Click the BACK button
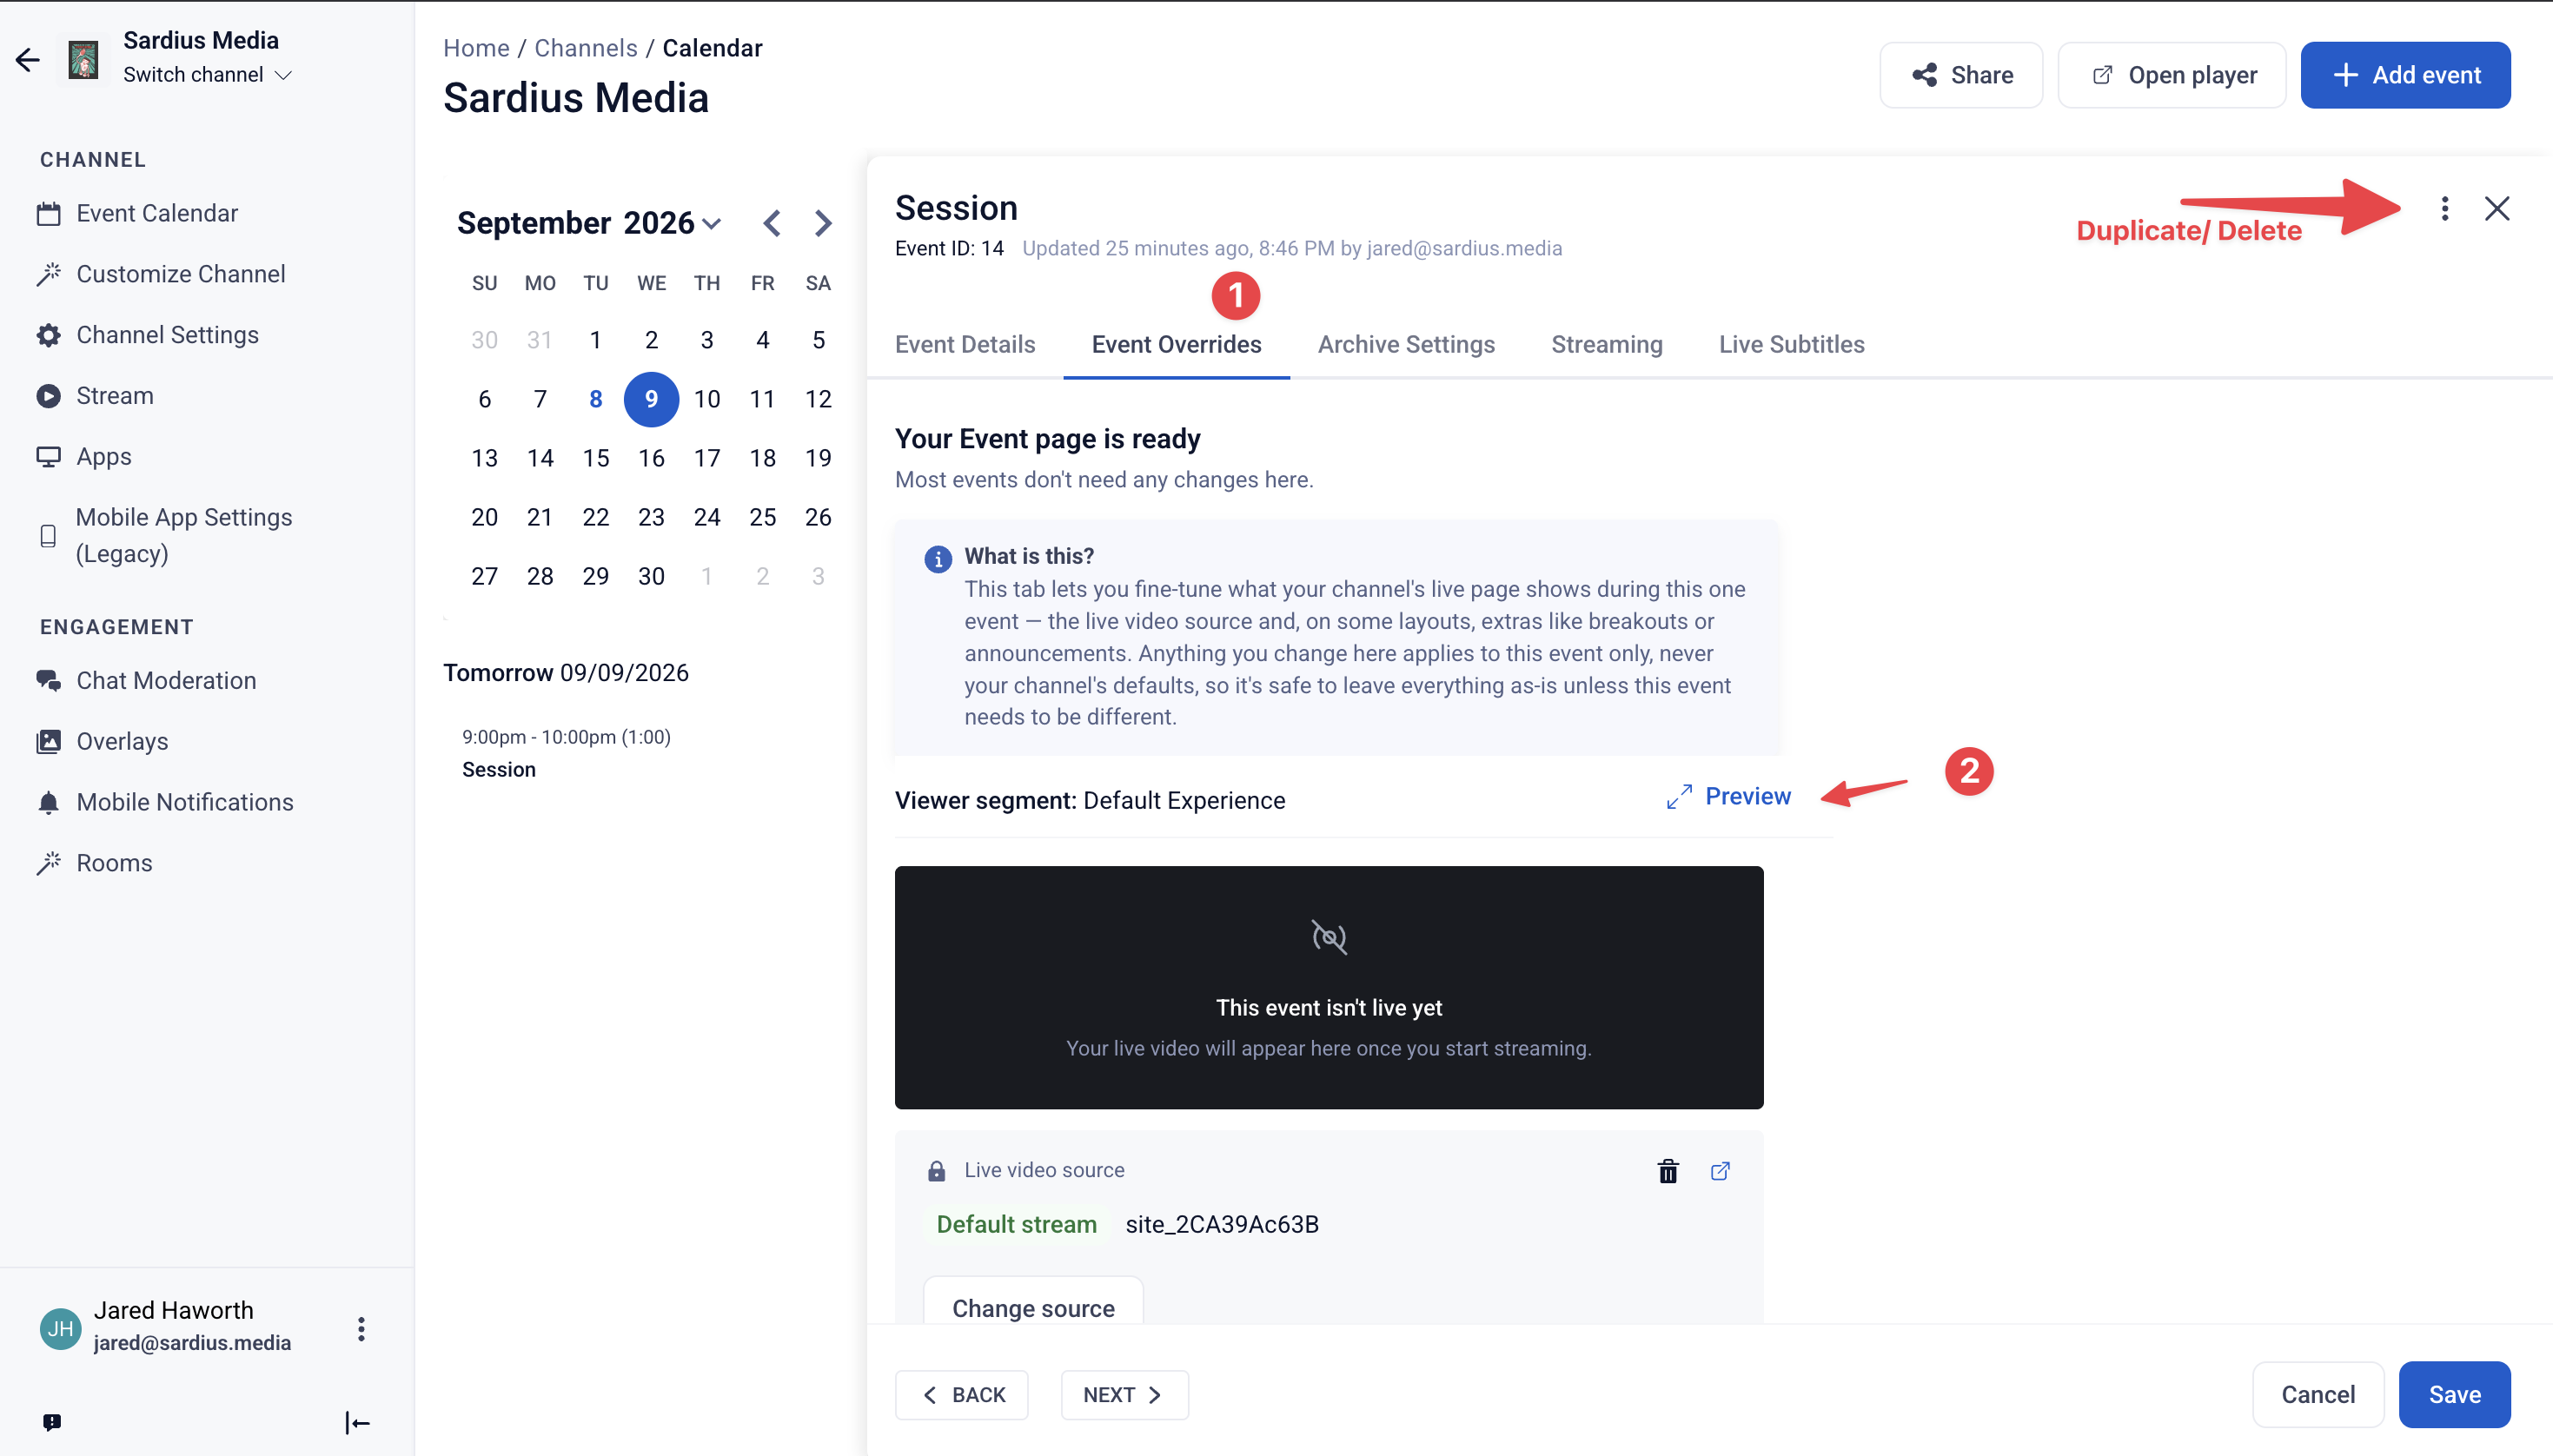 pos(961,1395)
